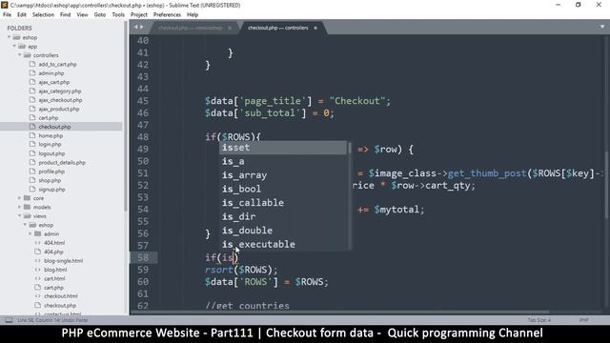The height and width of the screenshot is (343, 610).
Task: Collapse the views folder
Action: [19, 216]
